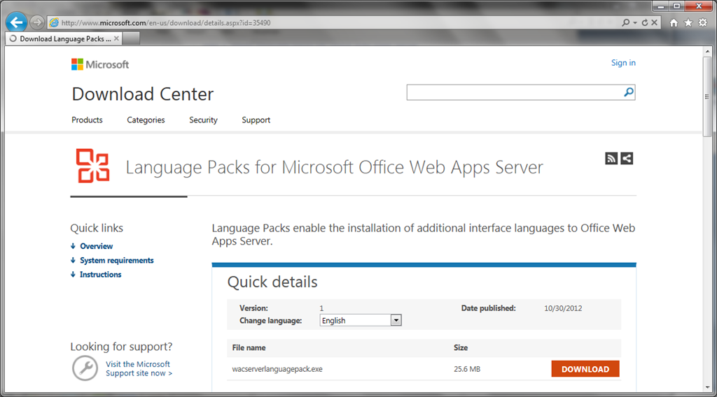
Task: Click the browser Forward arrow button
Action: tap(37, 22)
